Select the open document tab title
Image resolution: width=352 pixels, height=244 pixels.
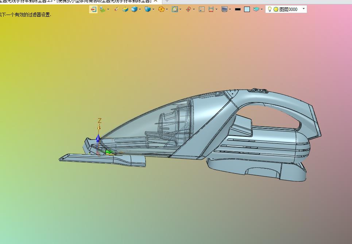pyautogui.click(x=76, y=1)
